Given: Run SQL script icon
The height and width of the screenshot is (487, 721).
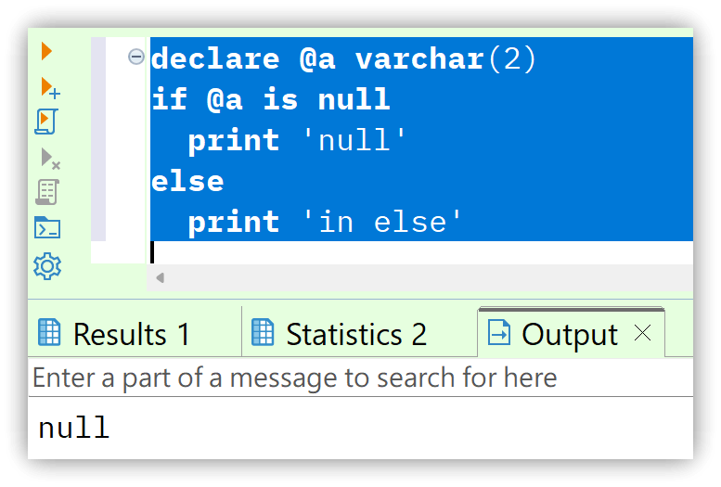Looking at the screenshot, I should (x=47, y=122).
